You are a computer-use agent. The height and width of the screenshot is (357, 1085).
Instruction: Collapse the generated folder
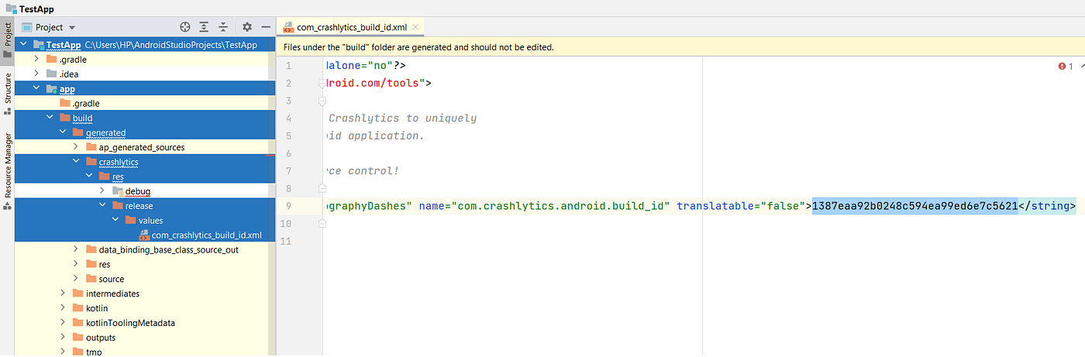point(63,132)
